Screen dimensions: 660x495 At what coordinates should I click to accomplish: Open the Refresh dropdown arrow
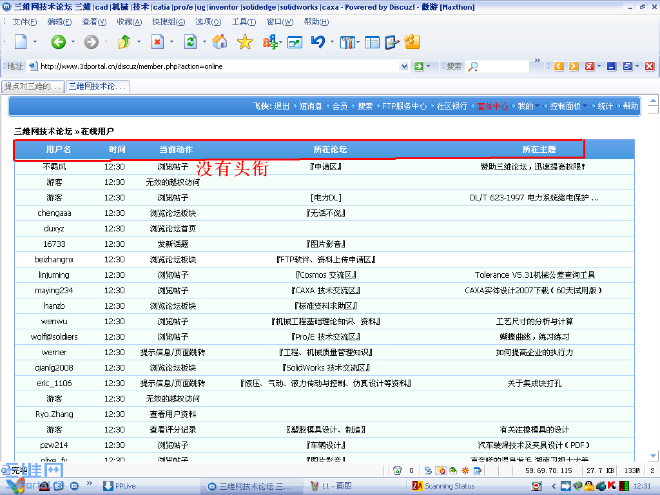(204, 42)
